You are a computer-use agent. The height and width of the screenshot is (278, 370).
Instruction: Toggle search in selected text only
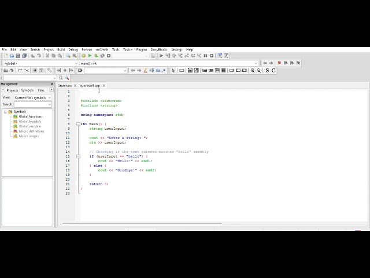[151, 71]
